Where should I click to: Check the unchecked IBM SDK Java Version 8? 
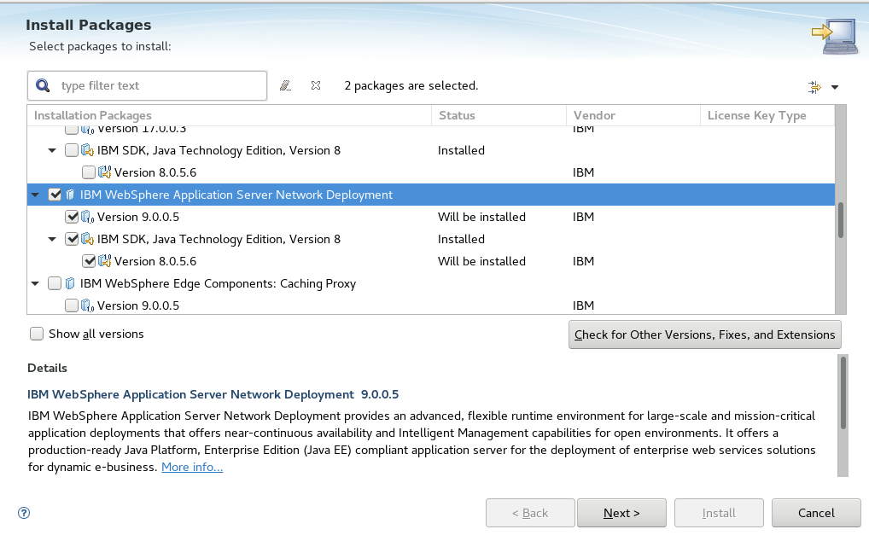coord(72,151)
